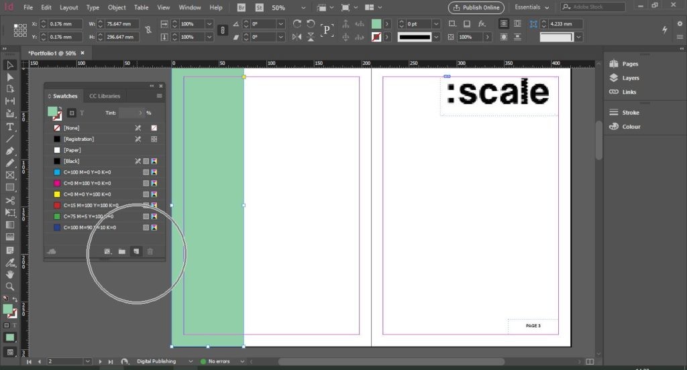Select the Rectangle Frame tool
The image size is (687, 370).
coord(9,175)
